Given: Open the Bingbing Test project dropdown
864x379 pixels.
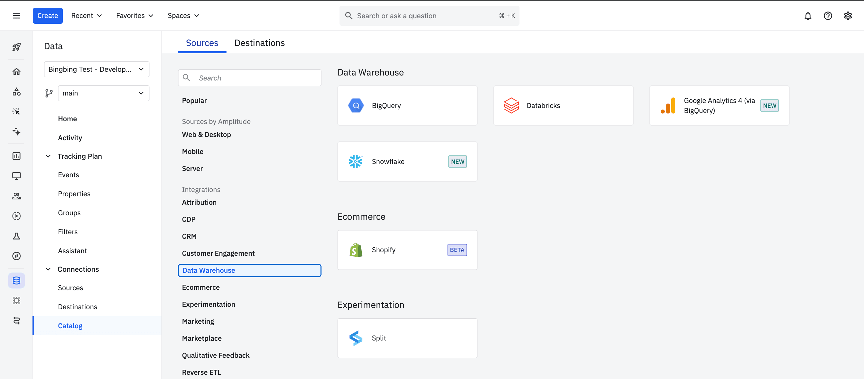Looking at the screenshot, I should 96,69.
